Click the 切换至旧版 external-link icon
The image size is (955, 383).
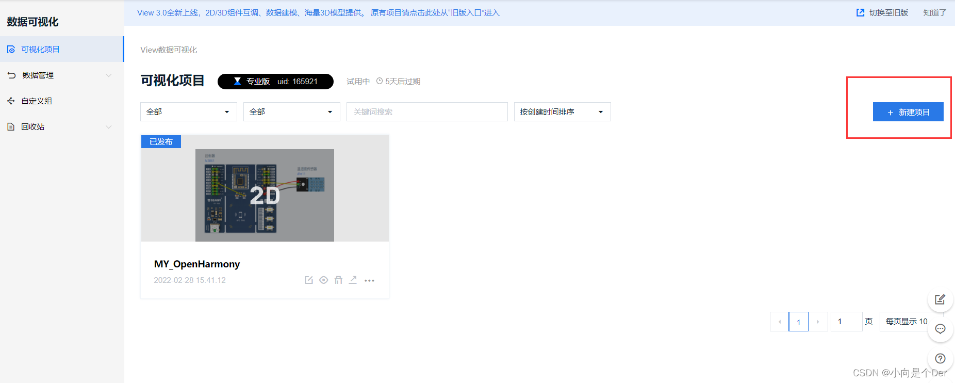(860, 12)
